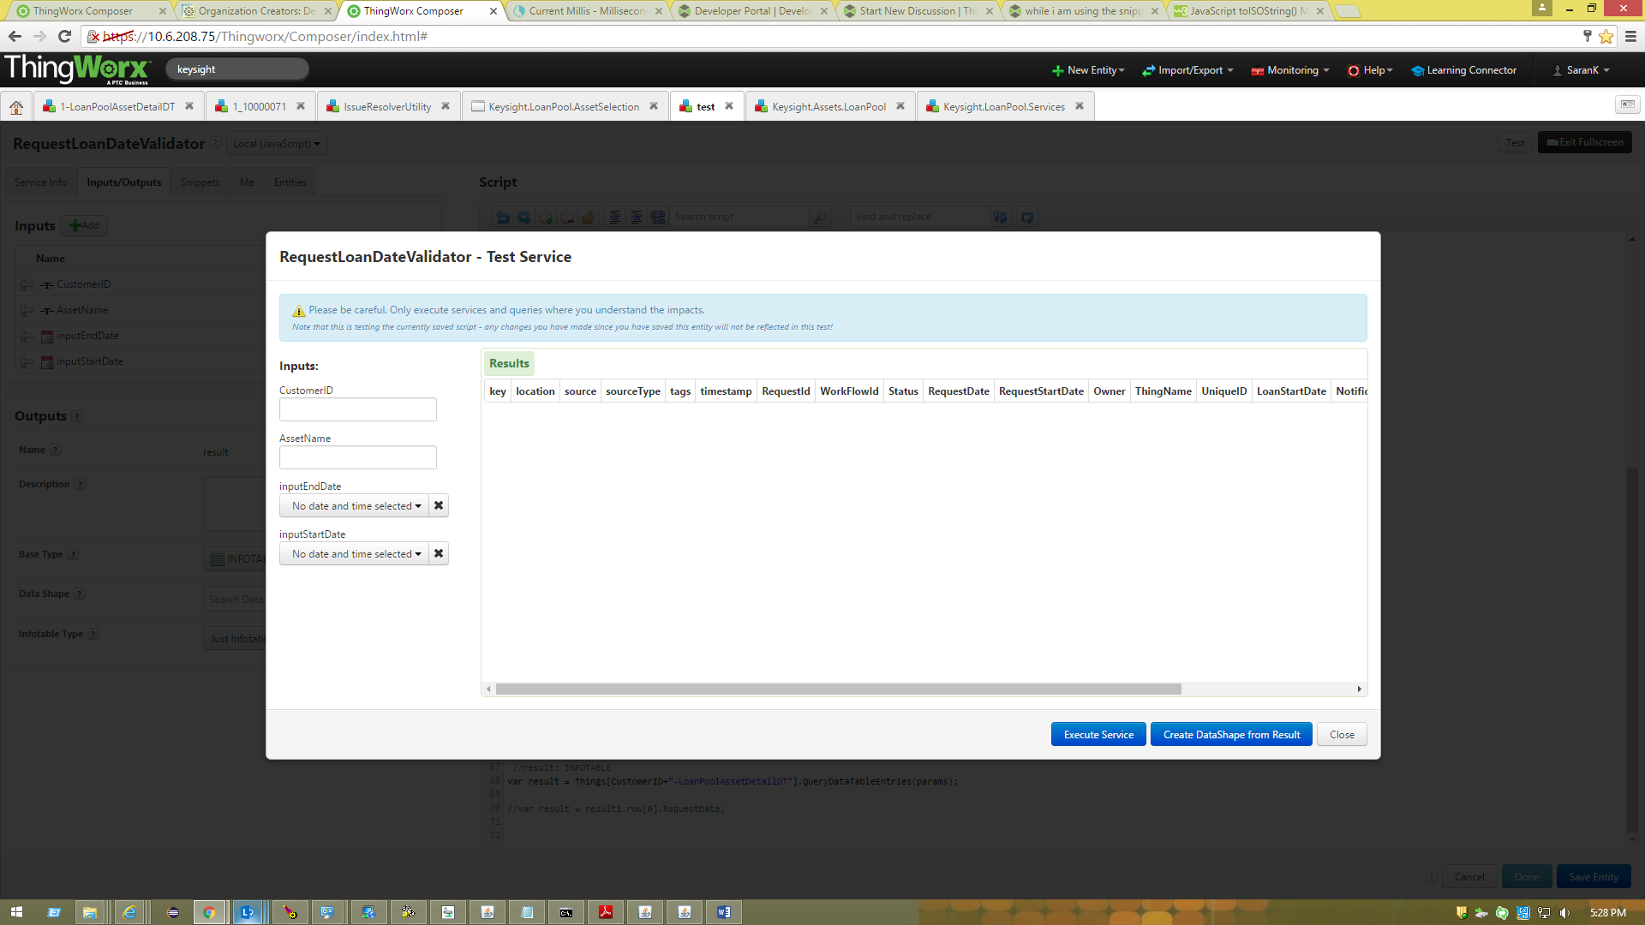Viewport: 1645px width, 925px height.
Task: Click the help icon beside Infotable Type
Action: tap(93, 635)
